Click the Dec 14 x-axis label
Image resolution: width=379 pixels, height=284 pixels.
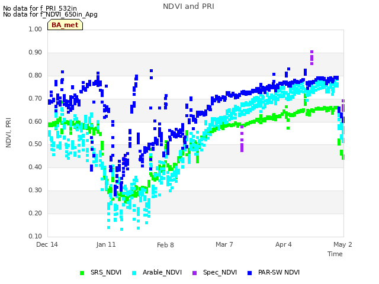click(47, 244)
